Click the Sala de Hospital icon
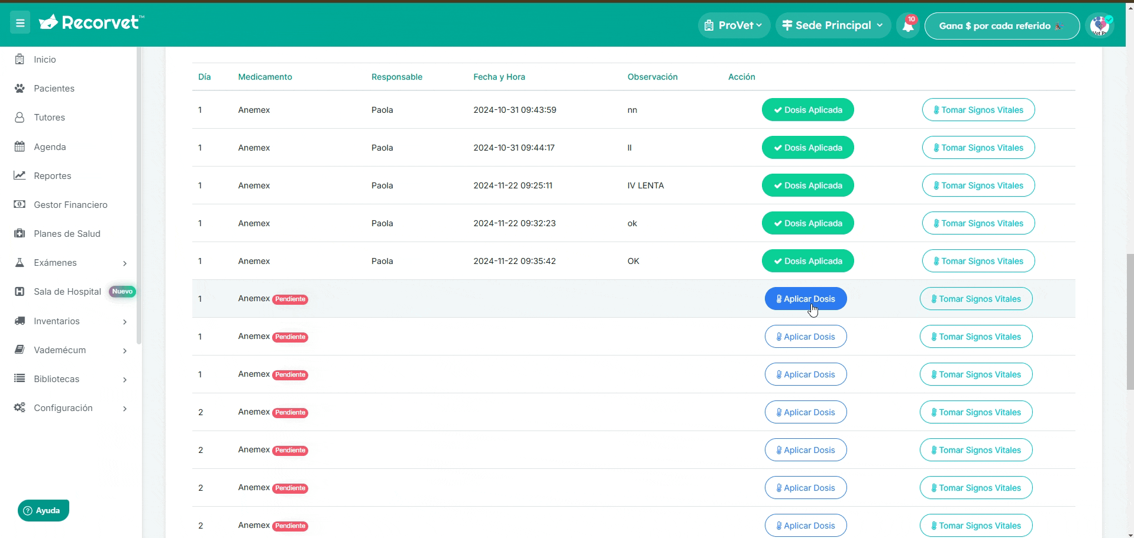The height and width of the screenshot is (538, 1134). tap(20, 291)
